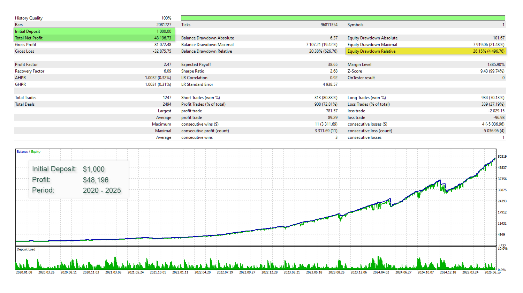Select the Gross Loss value -32 875.75
The image size is (523, 293).
[x=162, y=51]
